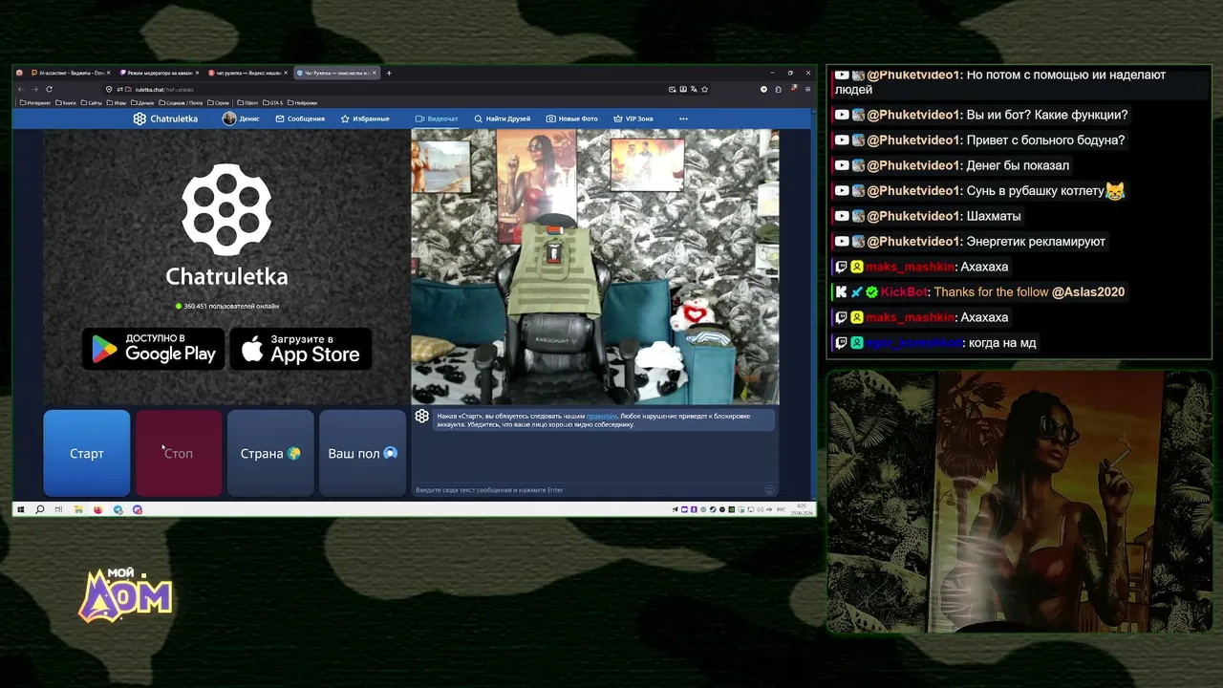Open File Explorer from the taskbar
This screenshot has width=1223, height=688.
pos(78,509)
